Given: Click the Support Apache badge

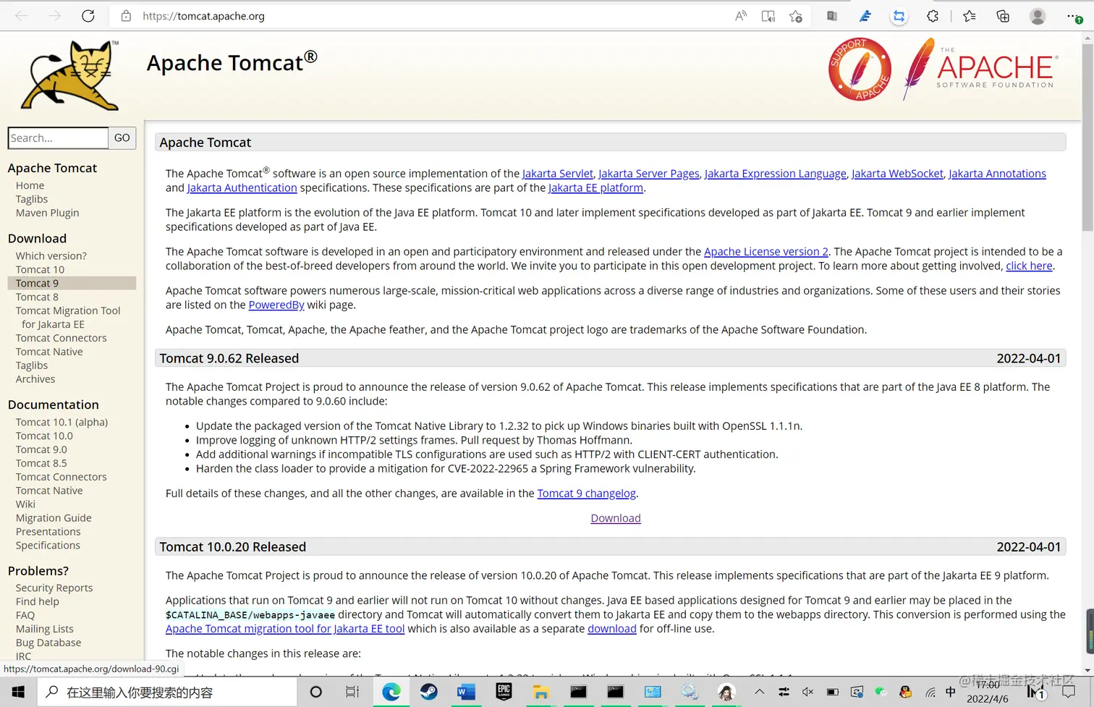Looking at the screenshot, I should coord(860,69).
